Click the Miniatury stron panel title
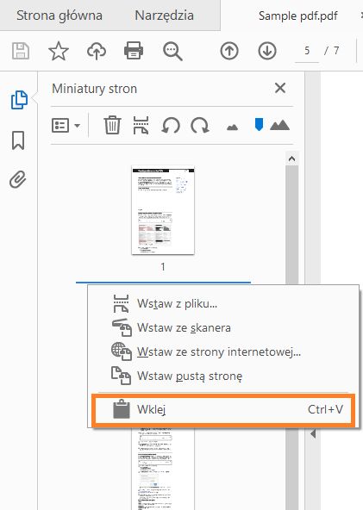The image size is (363, 510). click(94, 89)
